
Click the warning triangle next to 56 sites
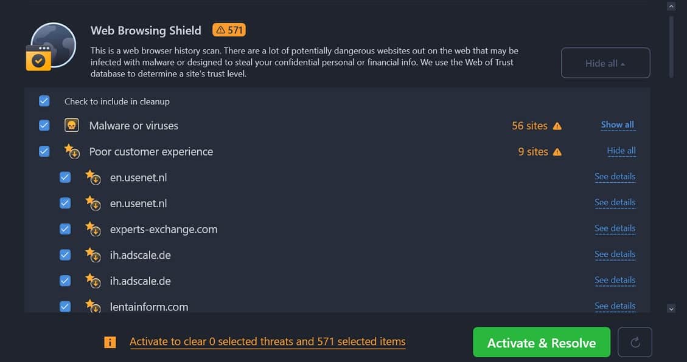[557, 126]
